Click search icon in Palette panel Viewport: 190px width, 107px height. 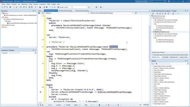click(x=188, y=64)
